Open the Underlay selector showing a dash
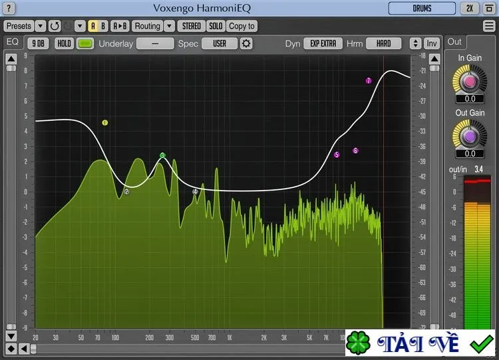This screenshot has width=499, height=360. 155,44
